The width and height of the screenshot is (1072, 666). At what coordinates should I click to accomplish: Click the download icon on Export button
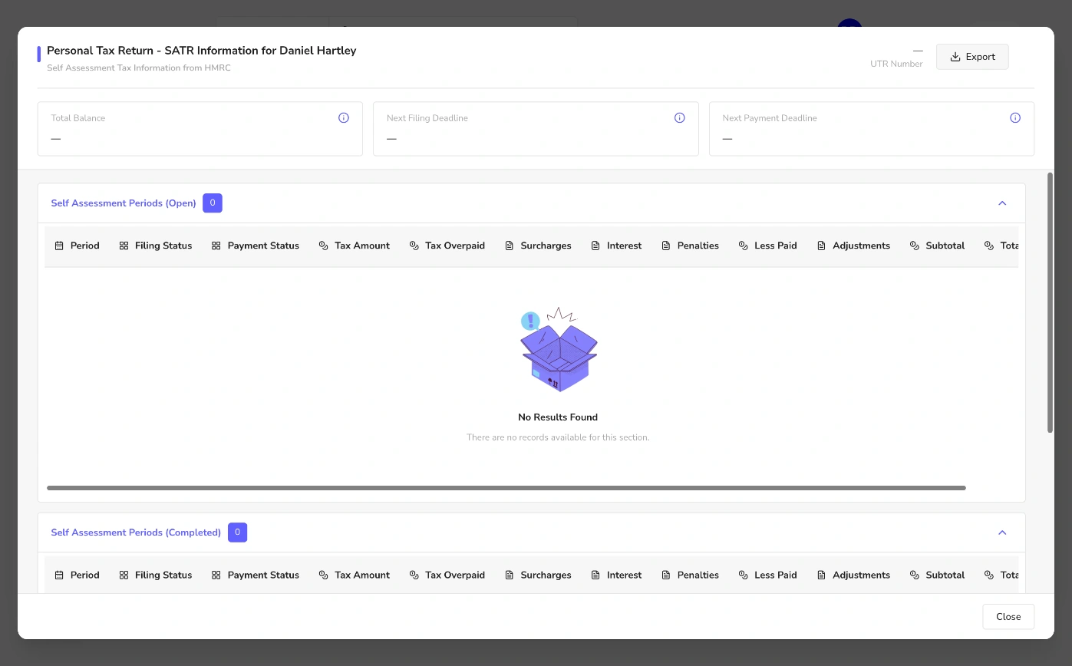(955, 57)
